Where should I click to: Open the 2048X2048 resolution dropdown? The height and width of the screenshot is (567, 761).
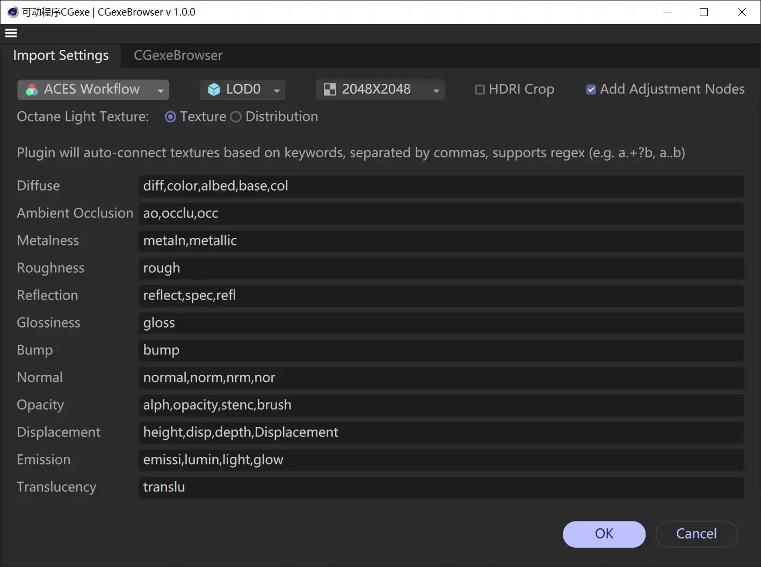[x=380, y=90]
